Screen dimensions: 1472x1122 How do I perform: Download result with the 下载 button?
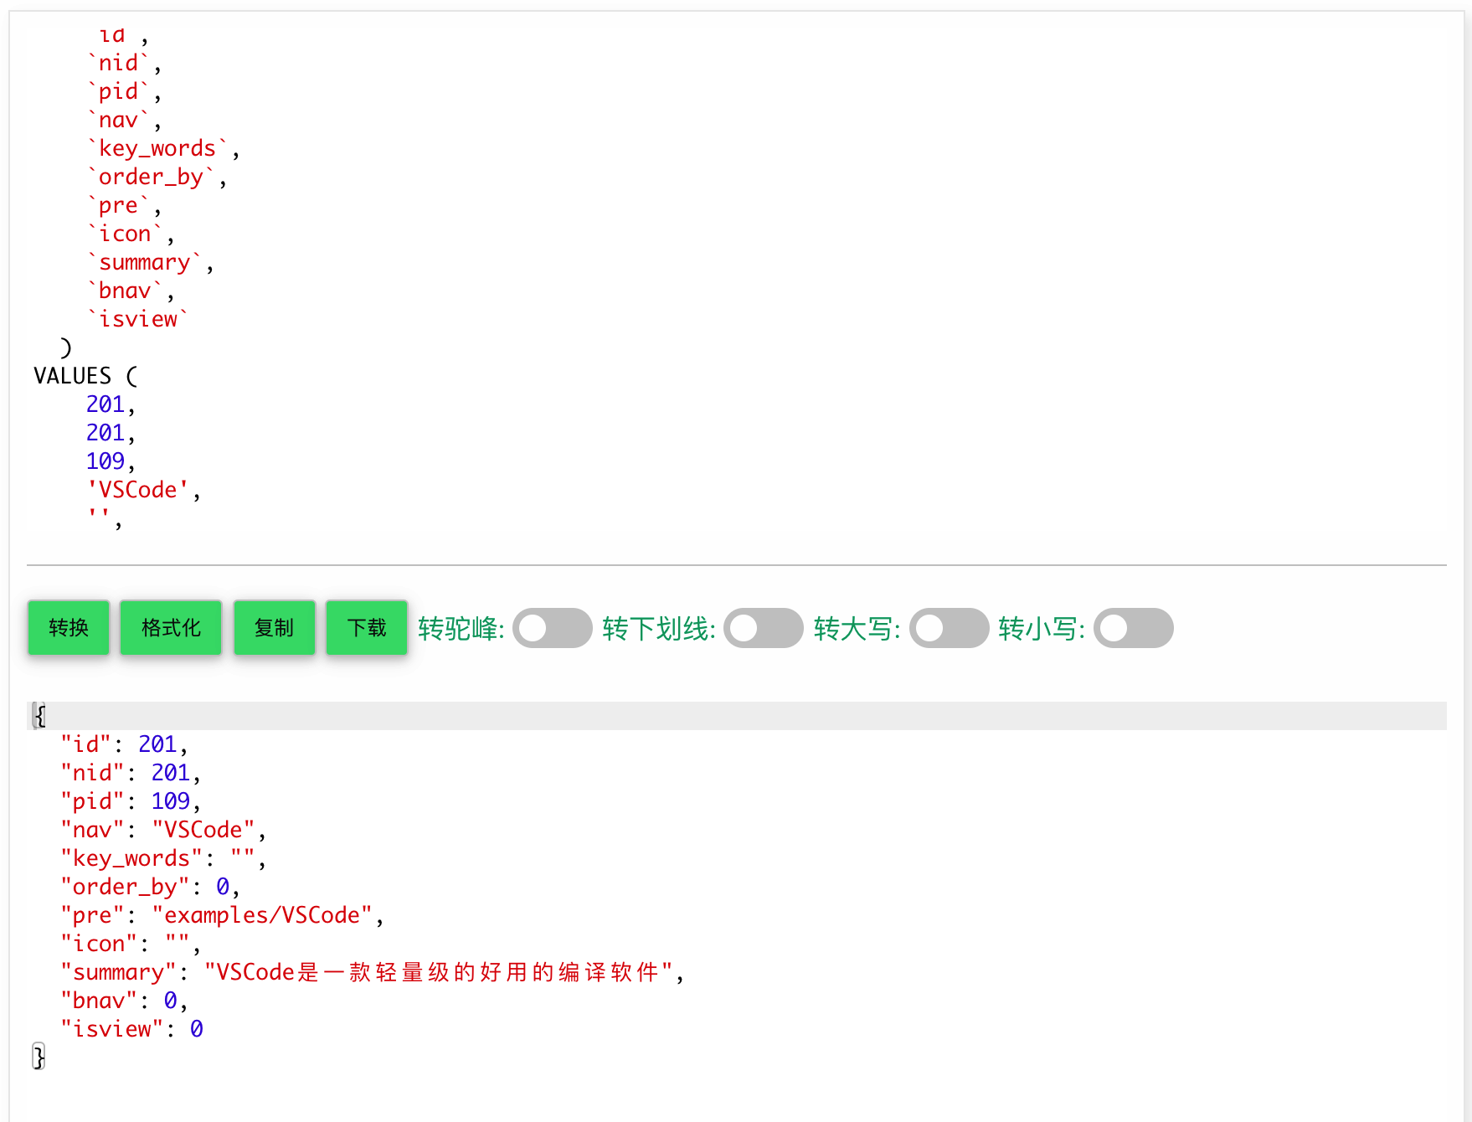point(367,627)
